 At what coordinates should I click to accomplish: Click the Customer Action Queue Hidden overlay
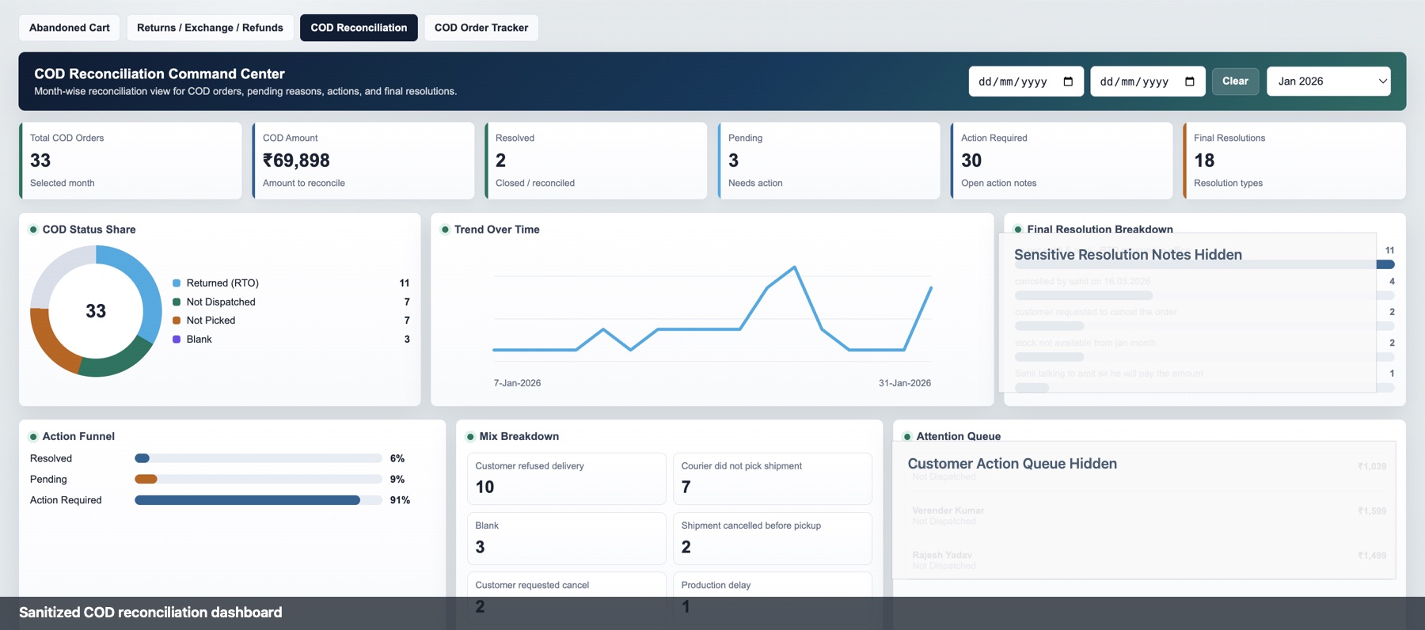coord(1144,510)
